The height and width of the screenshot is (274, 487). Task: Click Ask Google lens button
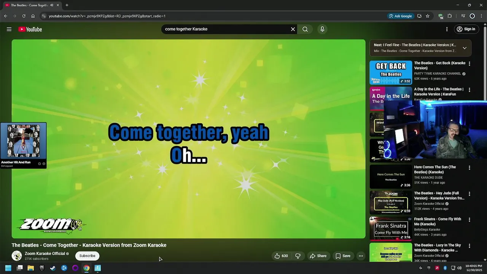click(x=400, y=16)
